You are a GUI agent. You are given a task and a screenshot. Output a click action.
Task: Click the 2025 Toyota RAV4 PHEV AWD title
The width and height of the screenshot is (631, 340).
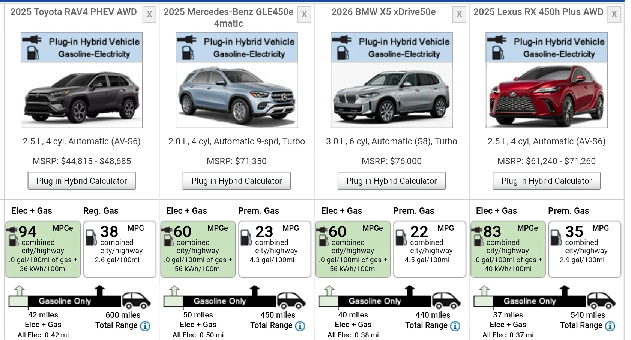tap(74, 12)
